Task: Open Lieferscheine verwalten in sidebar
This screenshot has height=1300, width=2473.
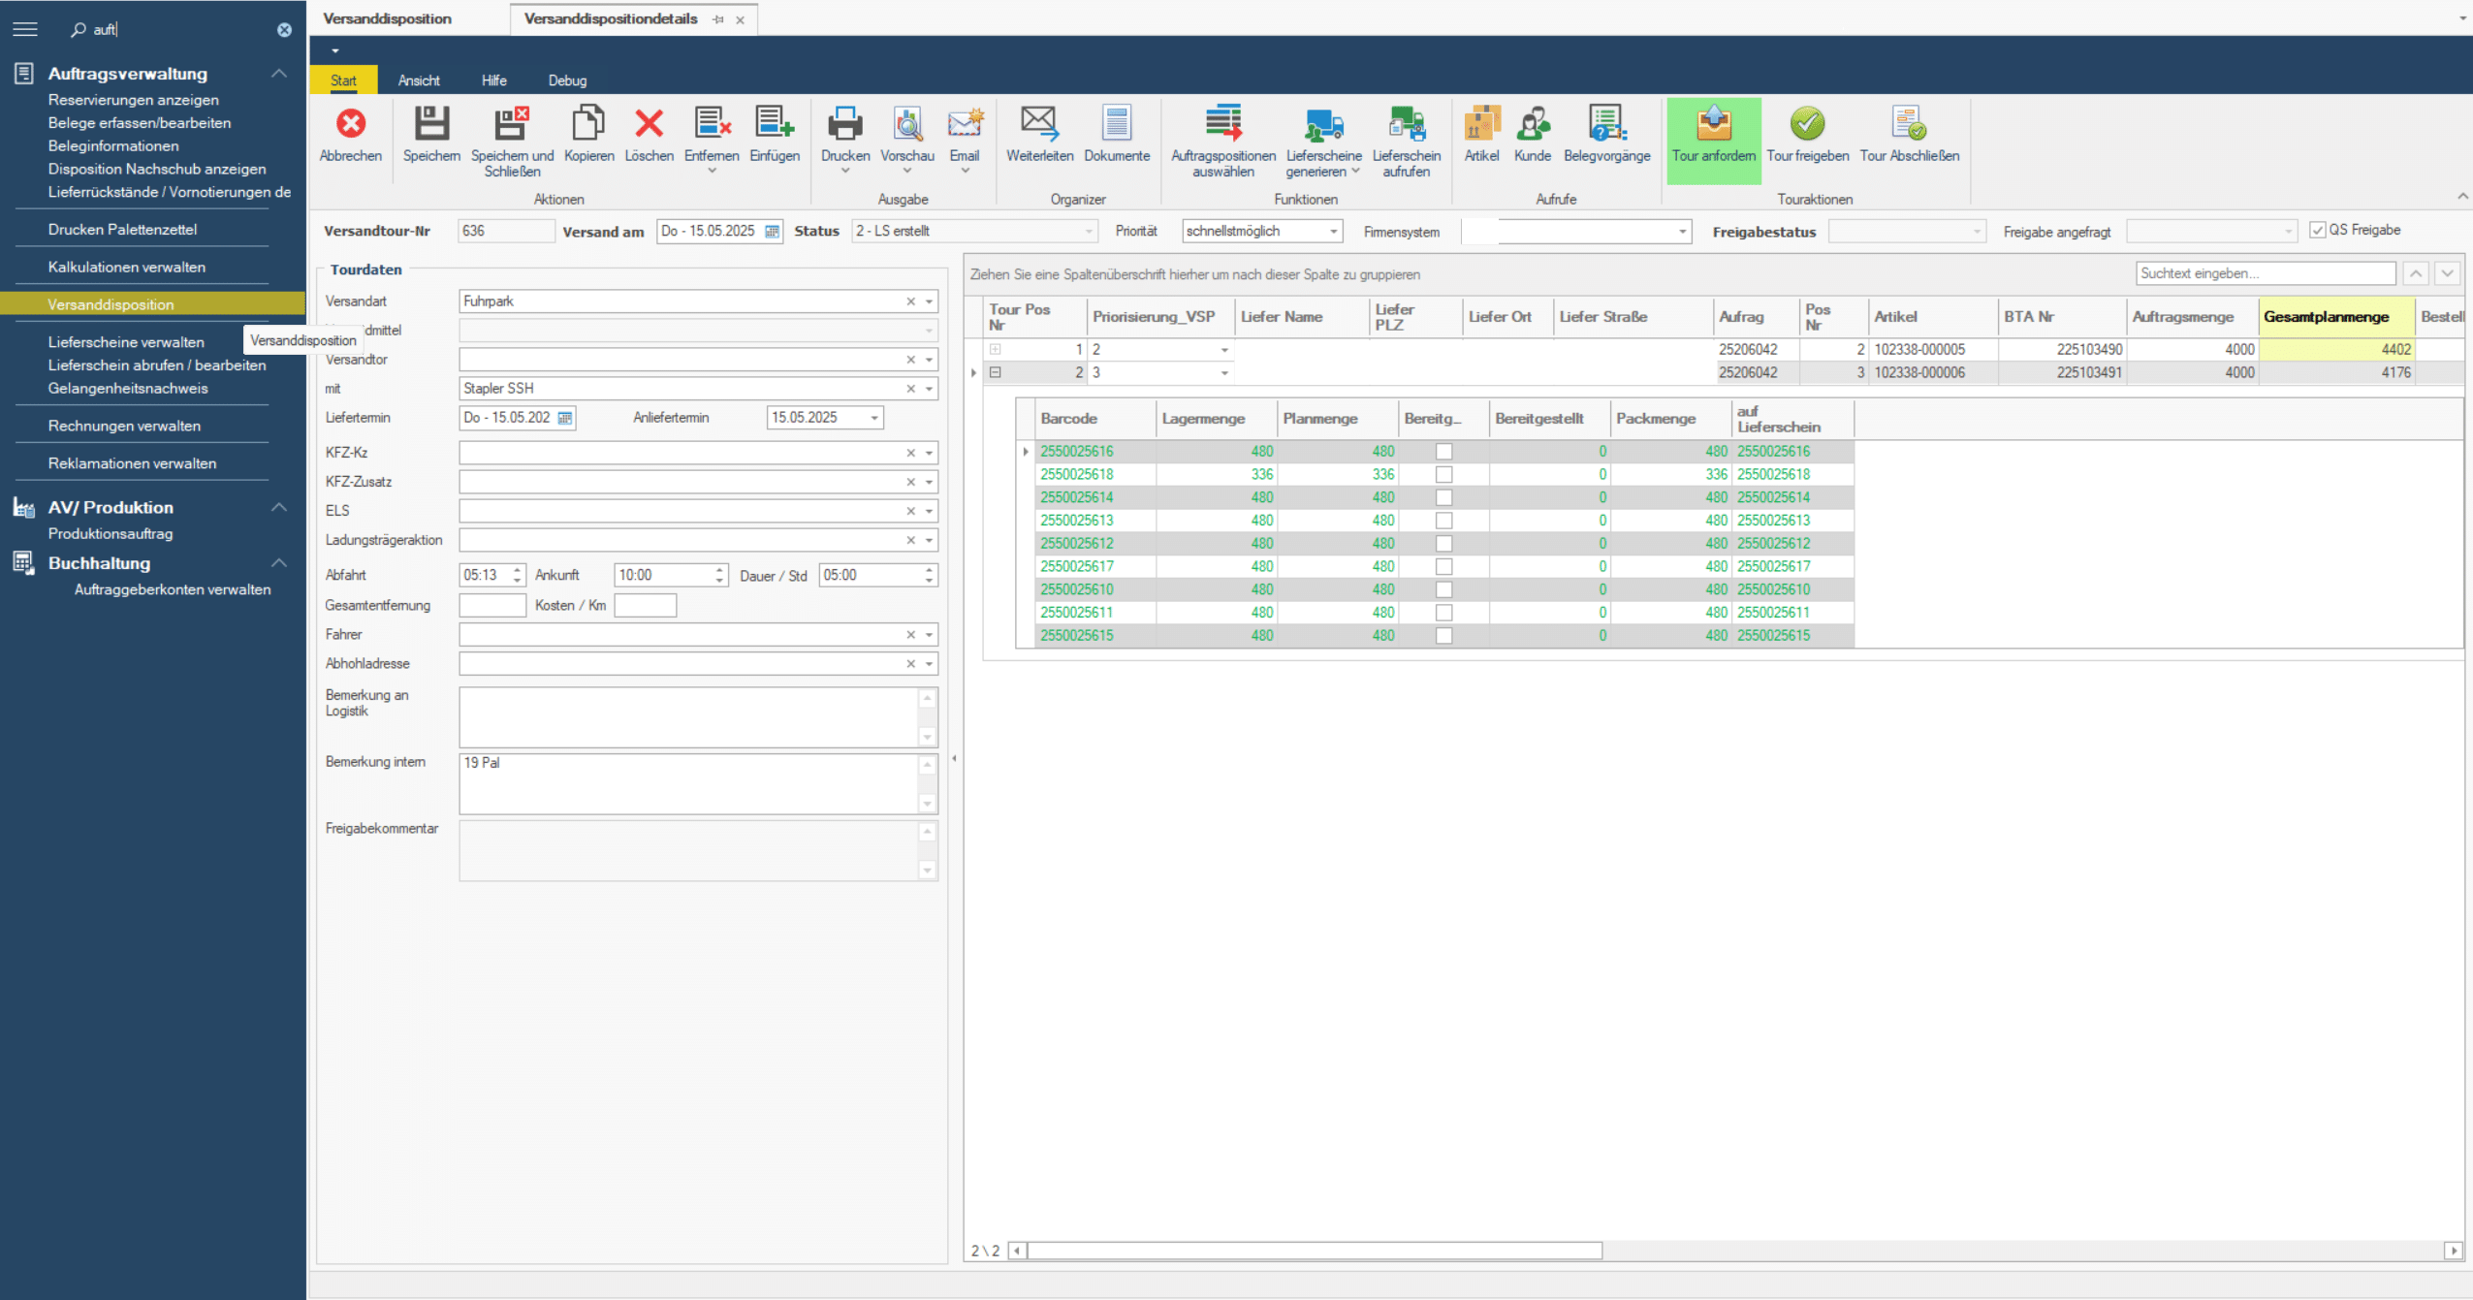Action: pos(126,342)
